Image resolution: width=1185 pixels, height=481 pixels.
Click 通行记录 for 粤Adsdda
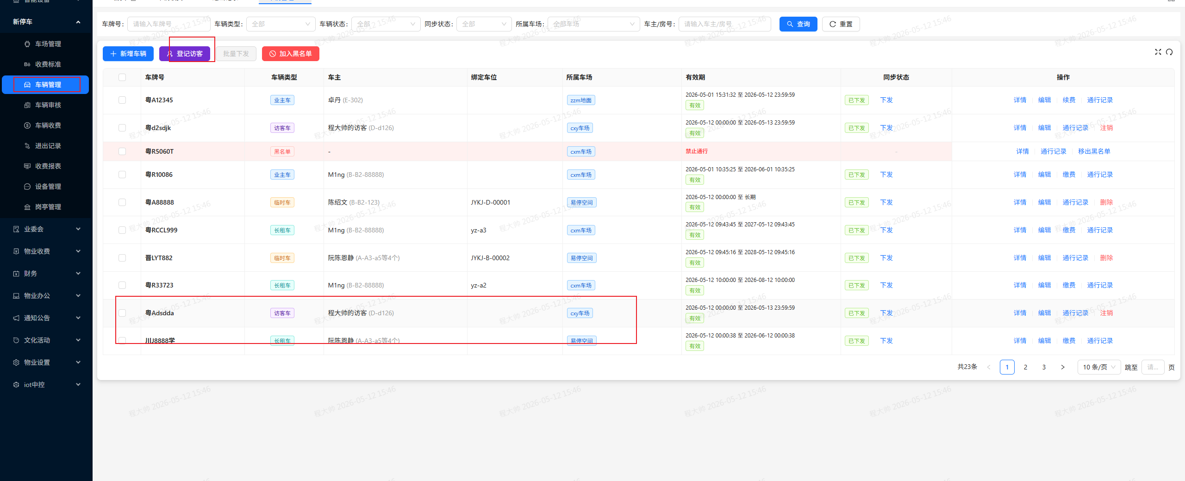tap(1075, 313)
